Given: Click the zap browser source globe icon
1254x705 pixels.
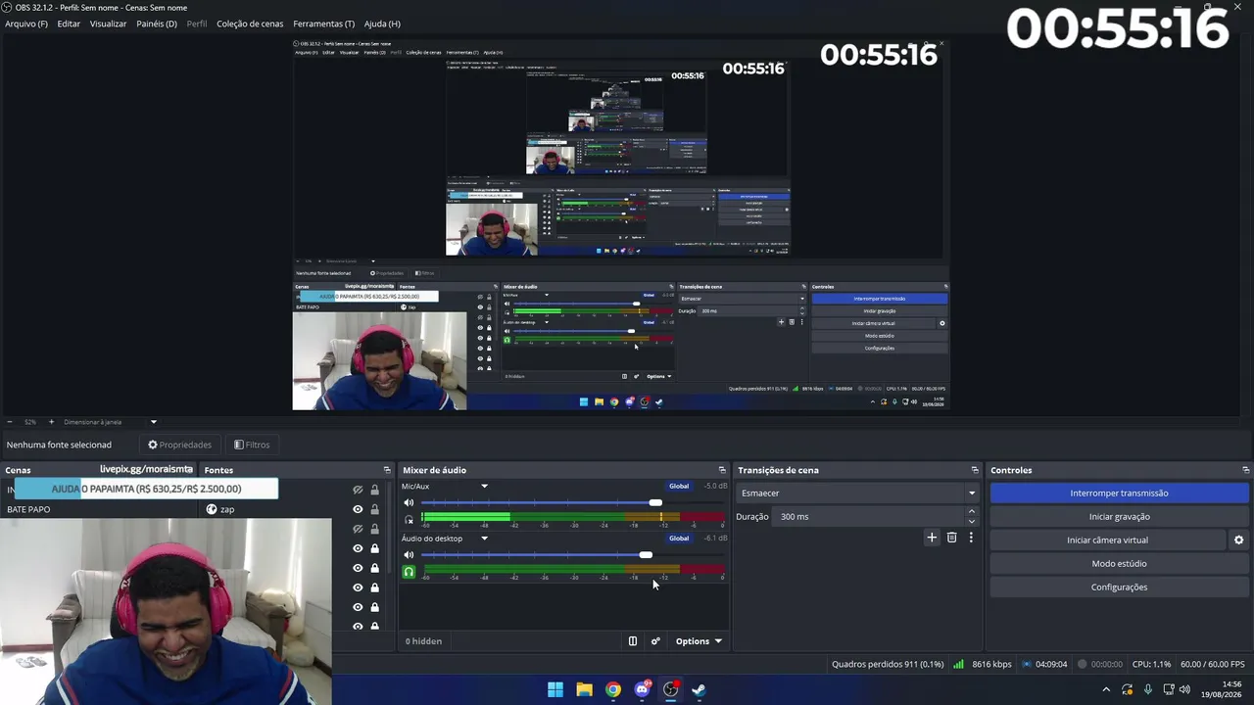Looking at the screenshot, I should pyautogui.click(x=212, y=509).
